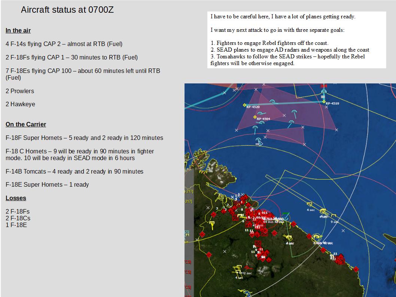The width and height of the screenshot is (396, 297).
Task: Select friendly aircraft directly above RP-4519
Action: [323, 92]
